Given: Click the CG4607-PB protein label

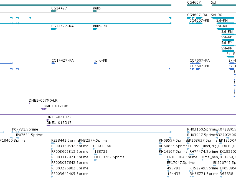Looking at the screenshot, I should click(199, 66).
